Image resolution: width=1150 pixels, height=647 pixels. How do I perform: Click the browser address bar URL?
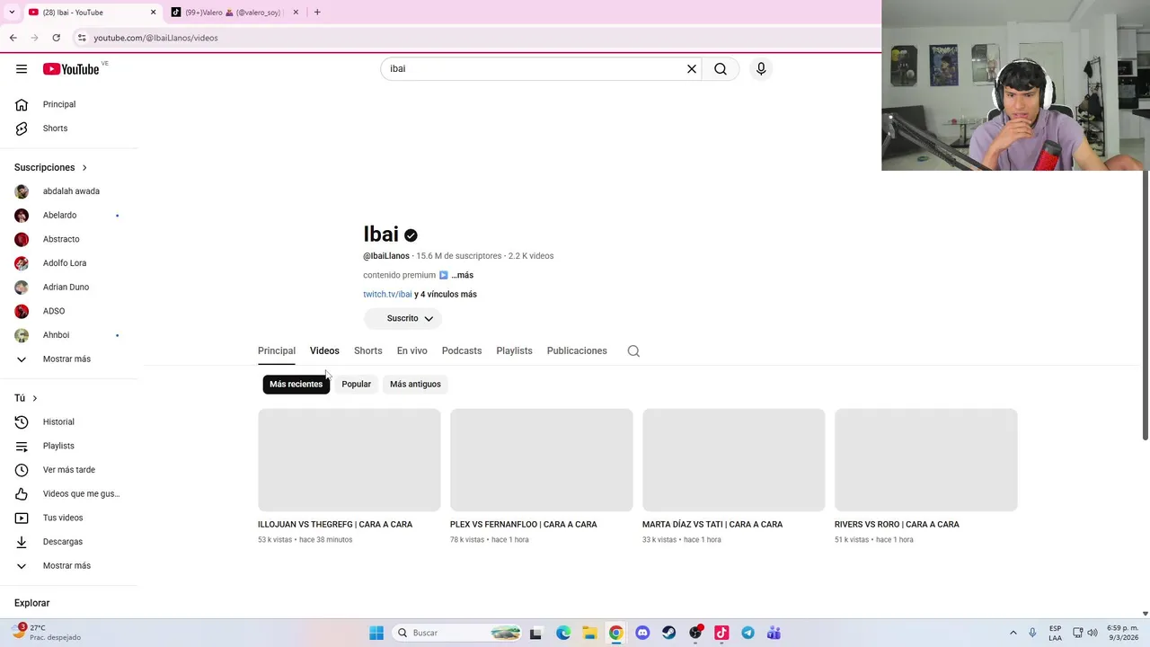tap(155, 38)
